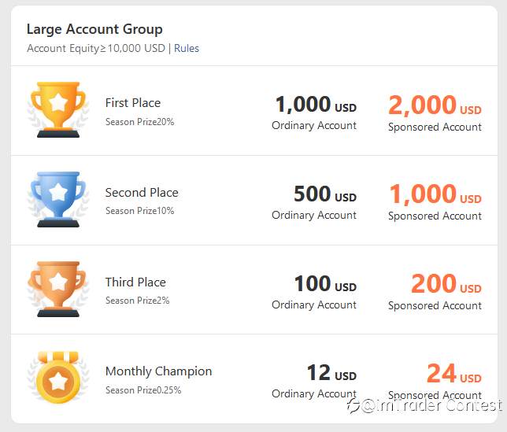The image size is (507, 432).
Task: Click the 2,000 USD Sponsored Account prize
Action: (x=435, y=113)
